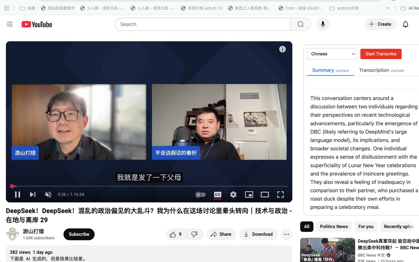
Task: Pause the video
Action: click(x=18, y=195)
